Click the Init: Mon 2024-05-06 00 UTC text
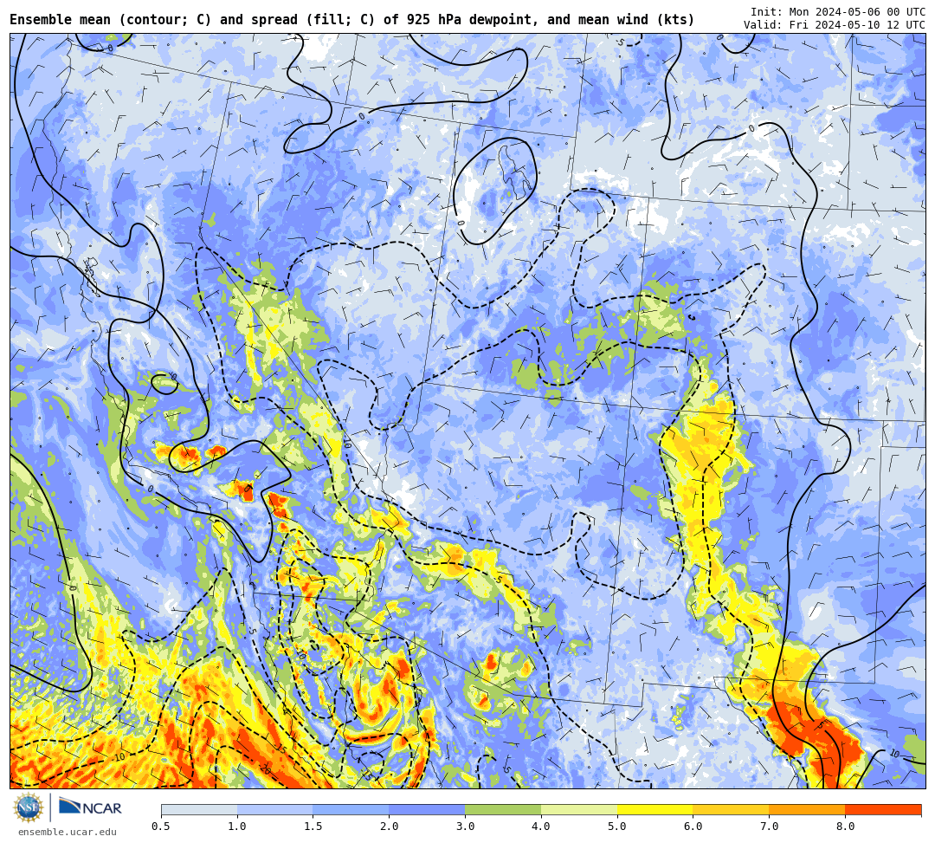 tap(838, 12)
